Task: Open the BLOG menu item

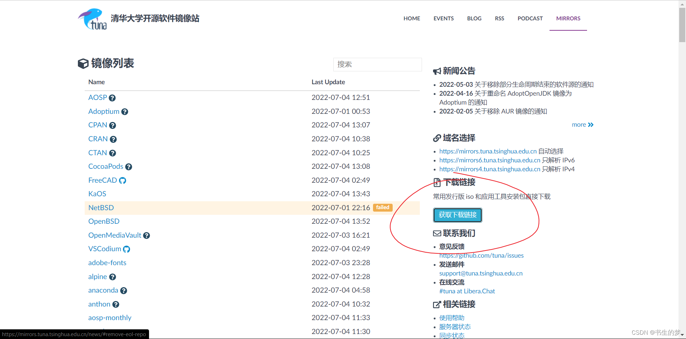Action: [474, 18]
